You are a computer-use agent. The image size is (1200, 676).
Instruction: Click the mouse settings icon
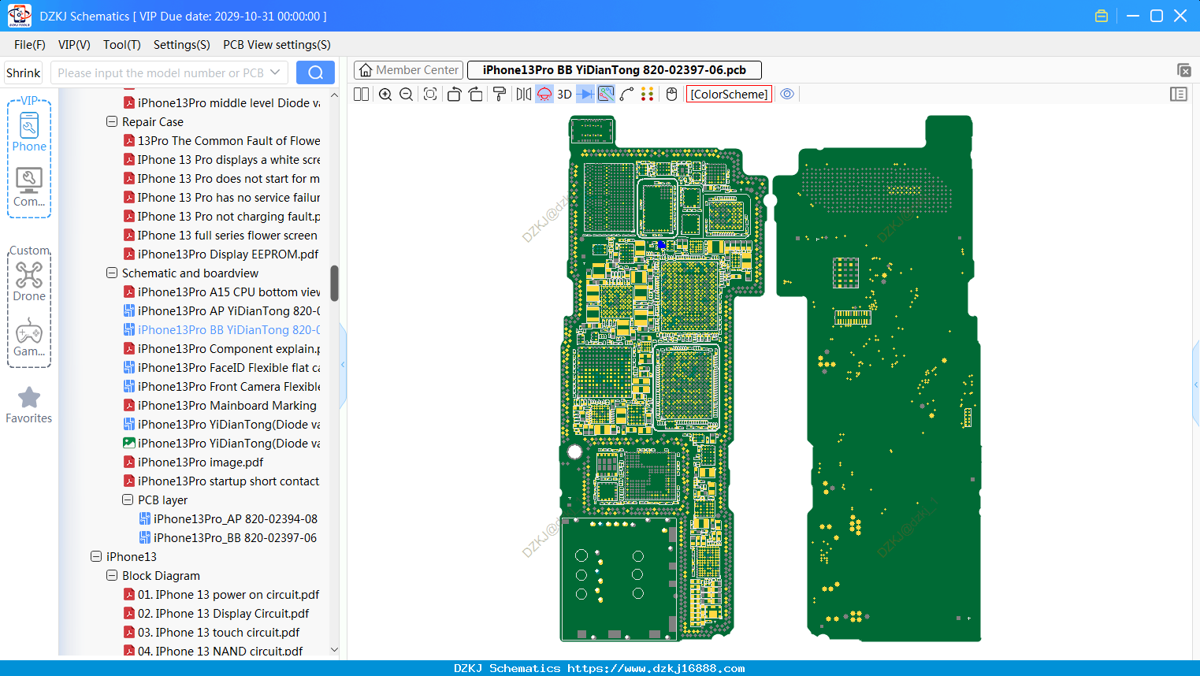click(671, 95)
